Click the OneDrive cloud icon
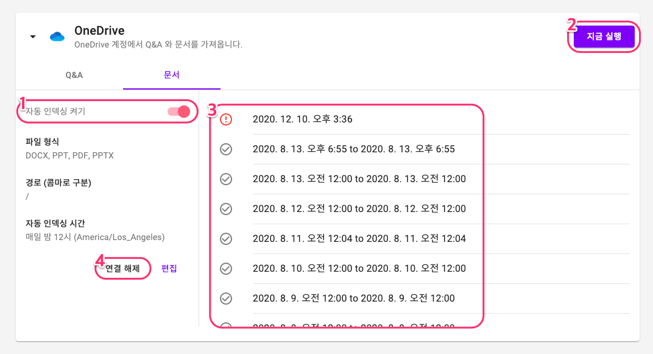 coord(57,37)
